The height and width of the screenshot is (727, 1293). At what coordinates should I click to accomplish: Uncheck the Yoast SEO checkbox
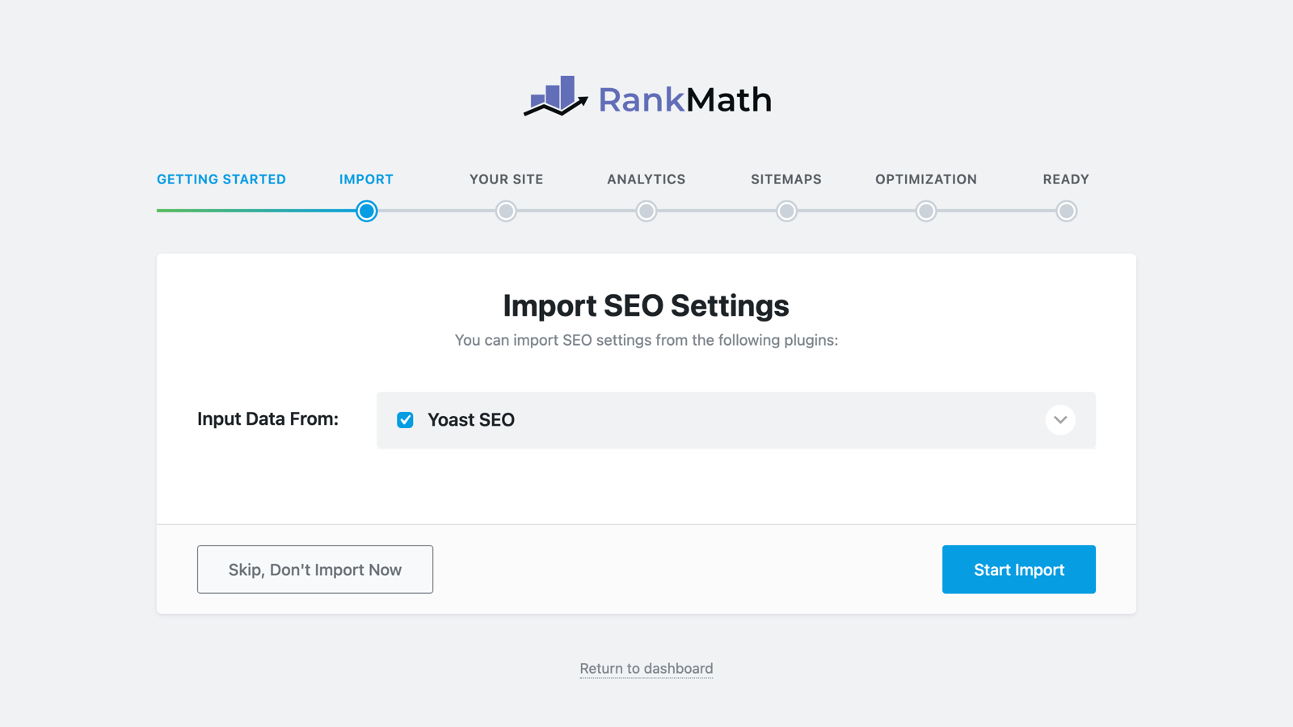(405, 420)
